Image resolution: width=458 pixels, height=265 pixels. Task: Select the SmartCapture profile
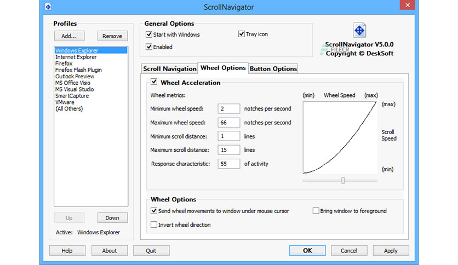[x=91, y=96]
